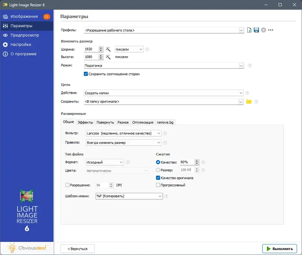Screen dimensions: 302x255
Task: Uncheck Сохранить соотношение сторон checkbox
Action: (x=86, y=74)
